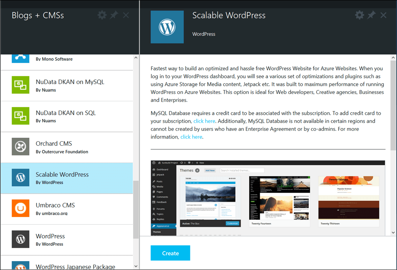Click 'By umbraco.org' text
Viewport: 397px width, 270px height.
tap(51, 213)
